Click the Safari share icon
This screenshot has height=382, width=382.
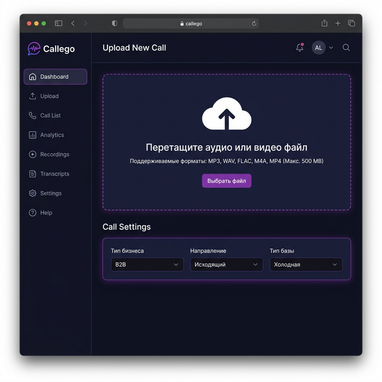click(324, 23)
